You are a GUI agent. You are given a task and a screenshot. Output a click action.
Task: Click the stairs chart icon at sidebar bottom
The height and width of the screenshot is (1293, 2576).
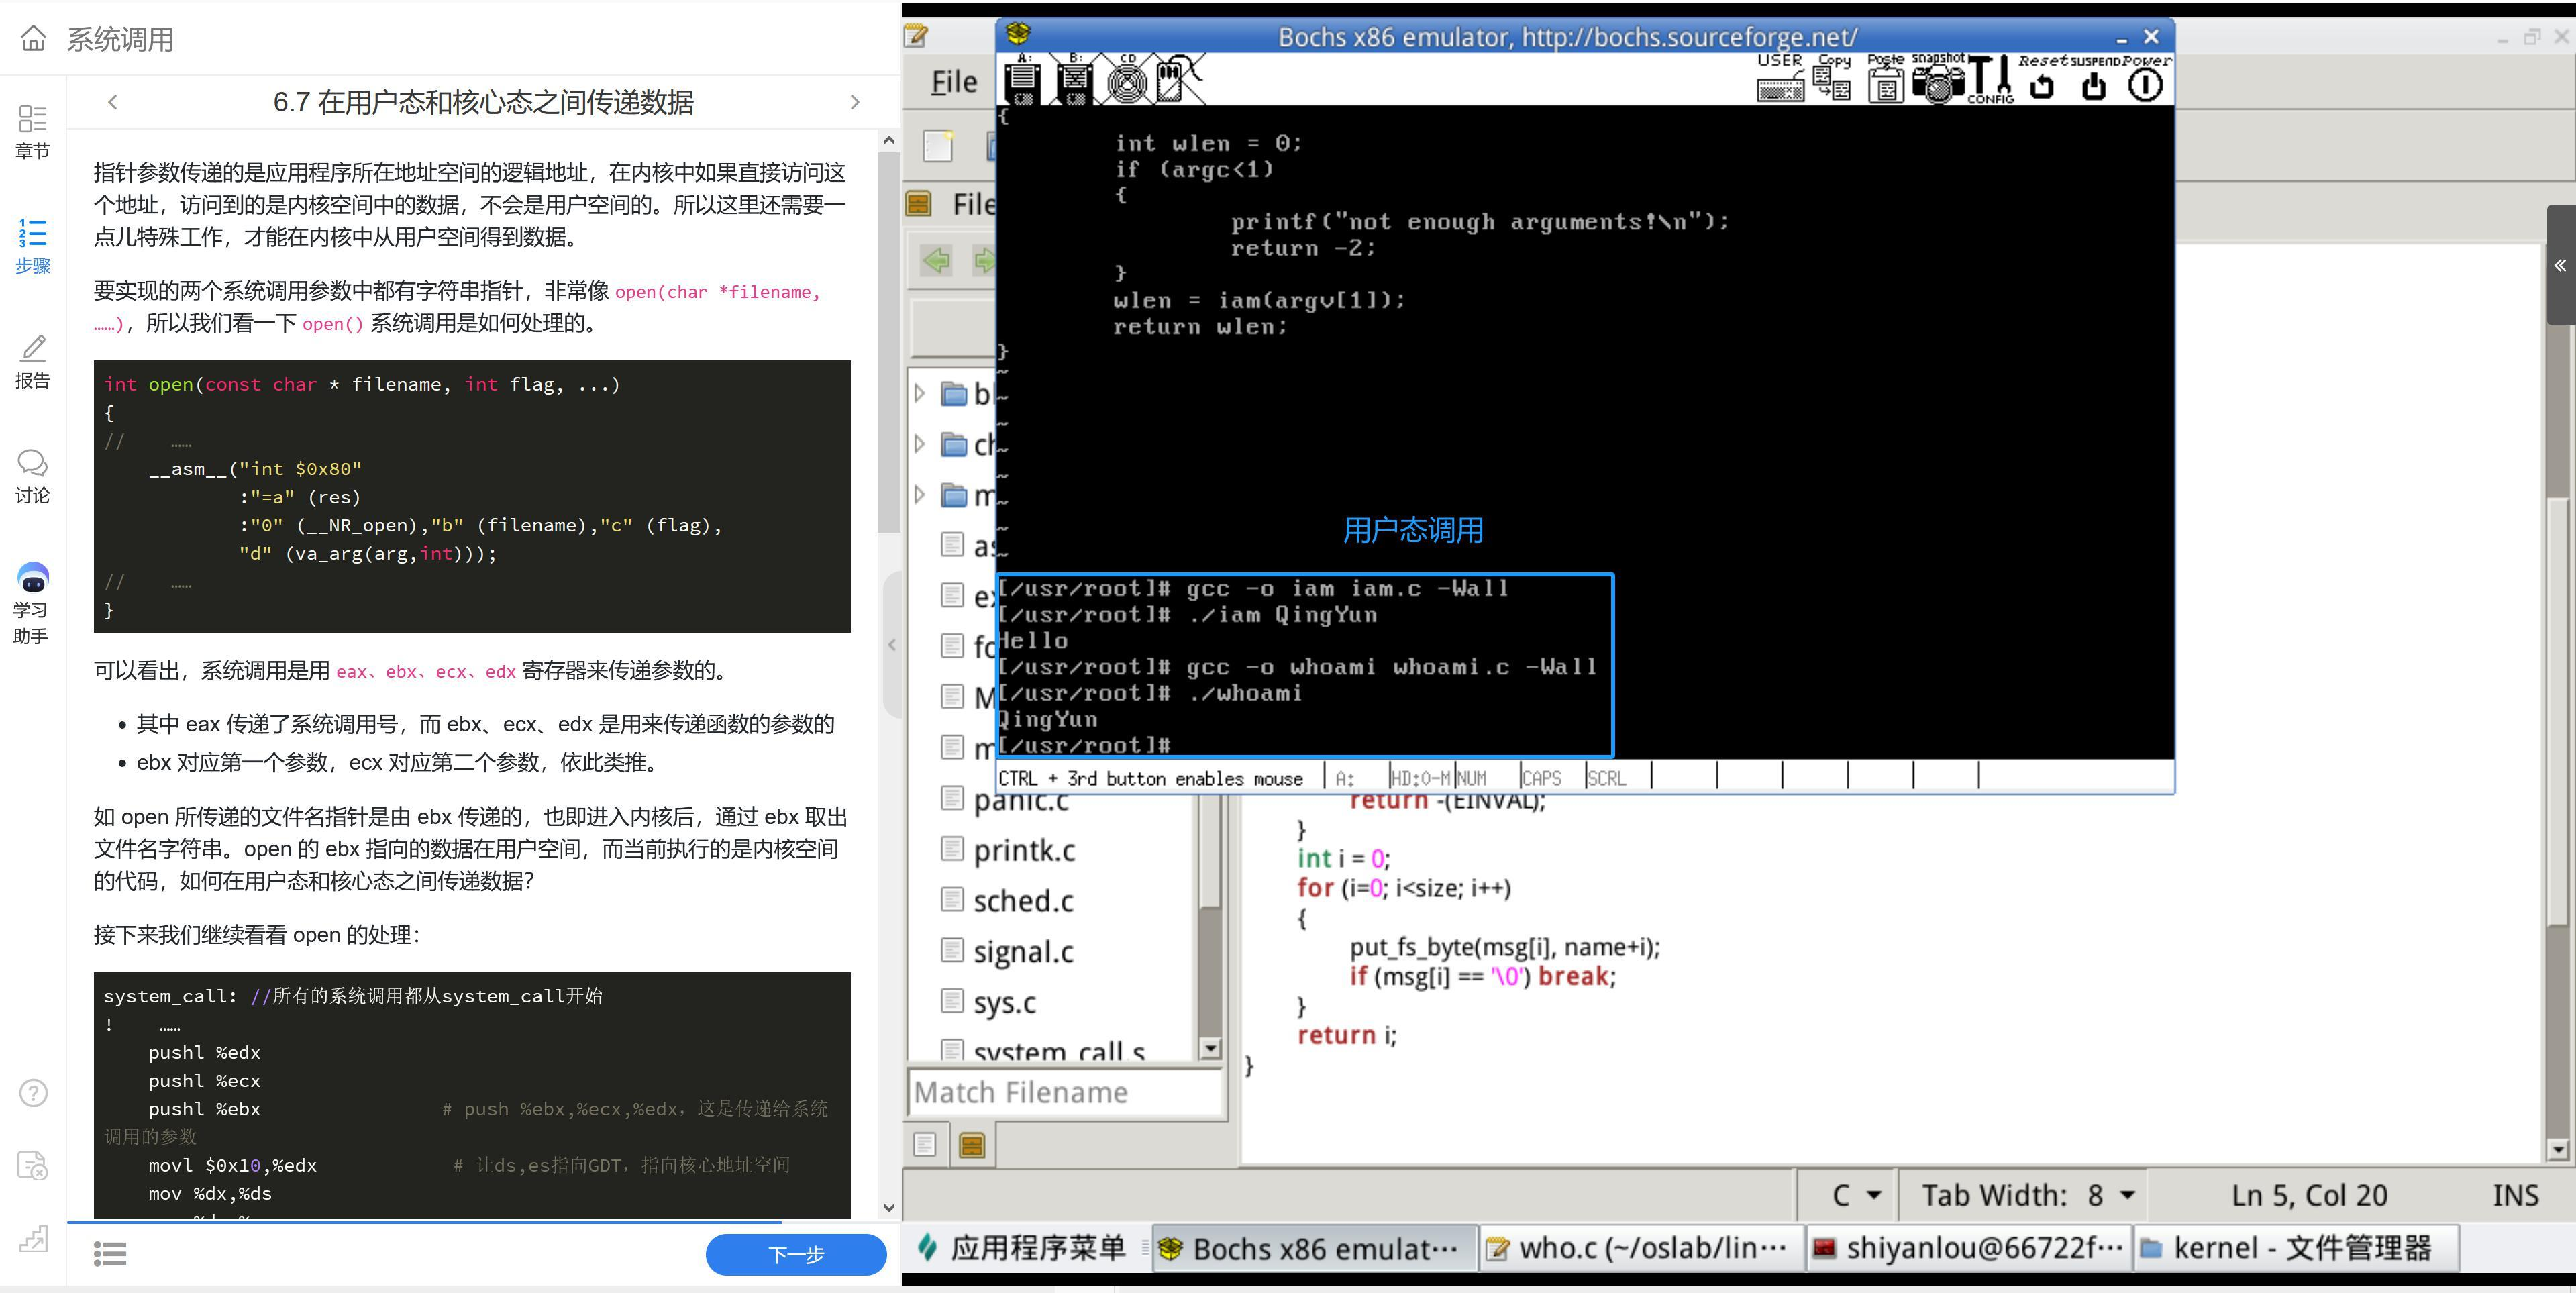pyautogui.click(x=33, y=1238)
